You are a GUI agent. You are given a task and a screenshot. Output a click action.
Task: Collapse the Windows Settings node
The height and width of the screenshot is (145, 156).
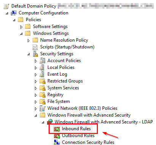(x=21, y=34)
